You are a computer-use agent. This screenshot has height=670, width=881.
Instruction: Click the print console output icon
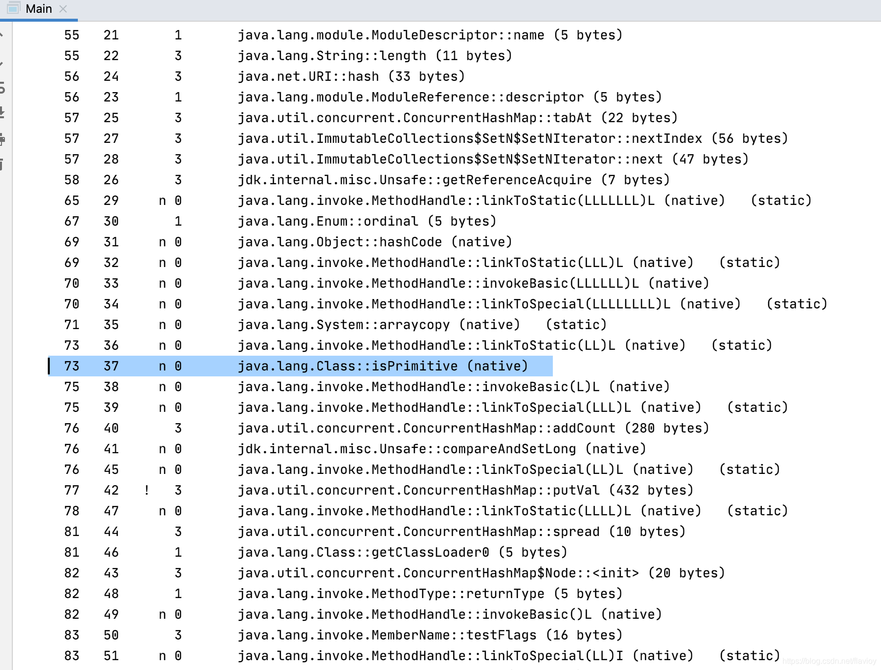click(x=2, y=139)
